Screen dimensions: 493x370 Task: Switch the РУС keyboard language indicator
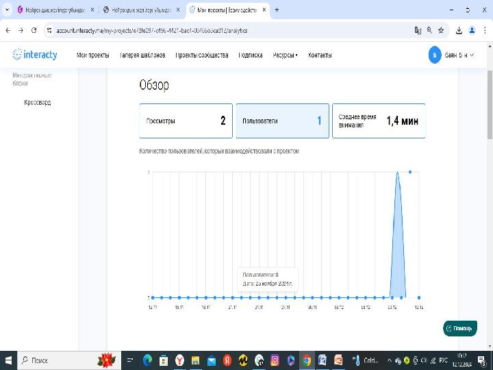[443, 360]
